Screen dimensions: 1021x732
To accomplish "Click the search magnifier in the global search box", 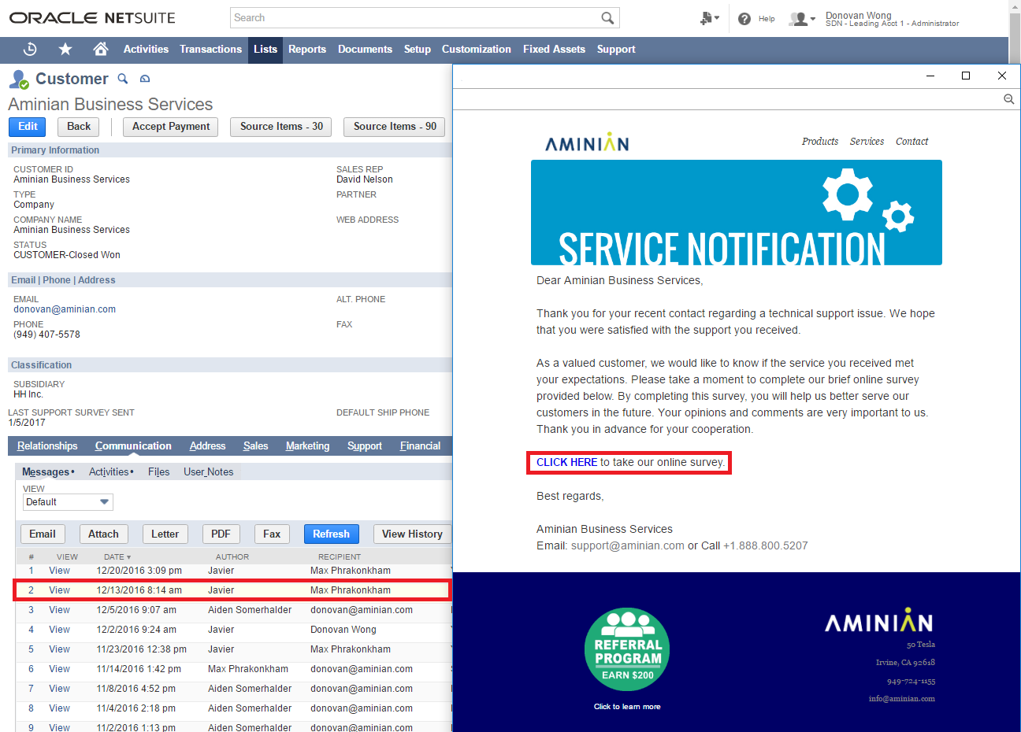I will tap(607, 18).
